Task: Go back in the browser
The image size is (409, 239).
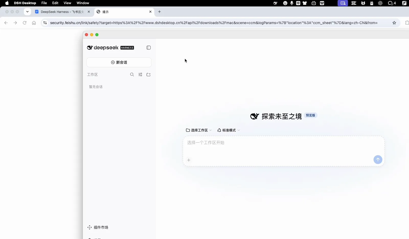Action: tap(6, 23)
